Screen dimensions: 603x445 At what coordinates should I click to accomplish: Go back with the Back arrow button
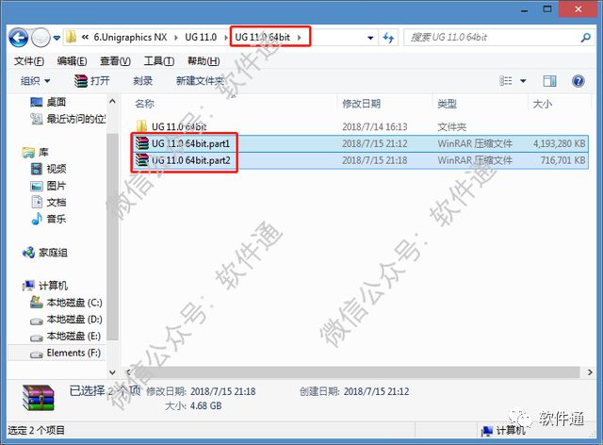click(x=18, y=38)
